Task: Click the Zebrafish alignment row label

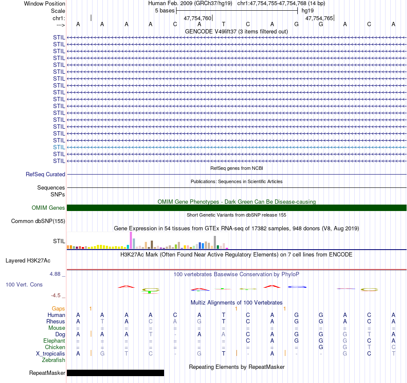Action: [x=54, y=360]
